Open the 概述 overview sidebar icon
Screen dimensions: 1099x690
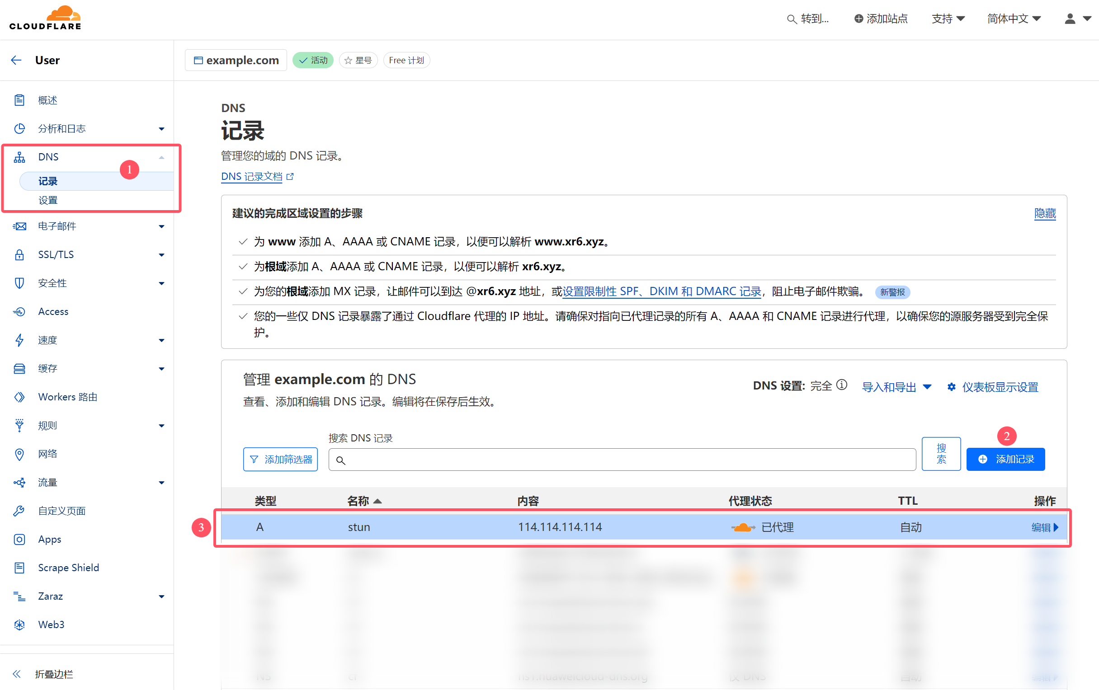pyautogui.click(x=19, y=100)
